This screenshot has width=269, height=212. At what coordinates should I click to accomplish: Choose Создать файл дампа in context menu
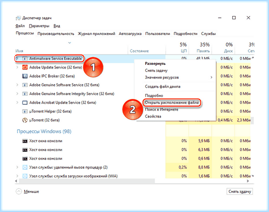click(163, 87)
